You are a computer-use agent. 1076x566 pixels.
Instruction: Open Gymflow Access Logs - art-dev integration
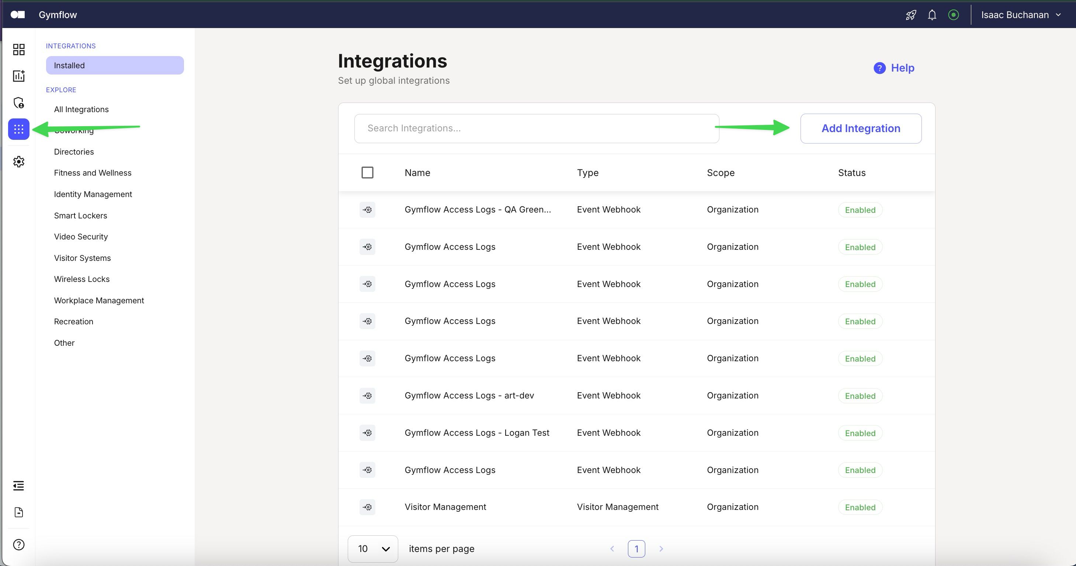click(469, 396)
